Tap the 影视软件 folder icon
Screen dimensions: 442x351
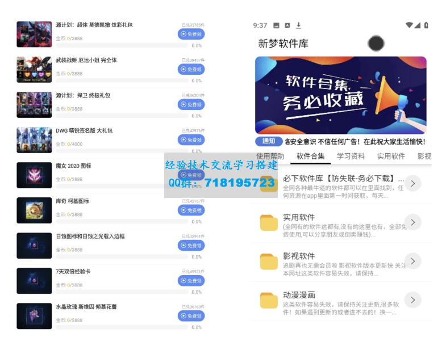(x=269, y=261)
